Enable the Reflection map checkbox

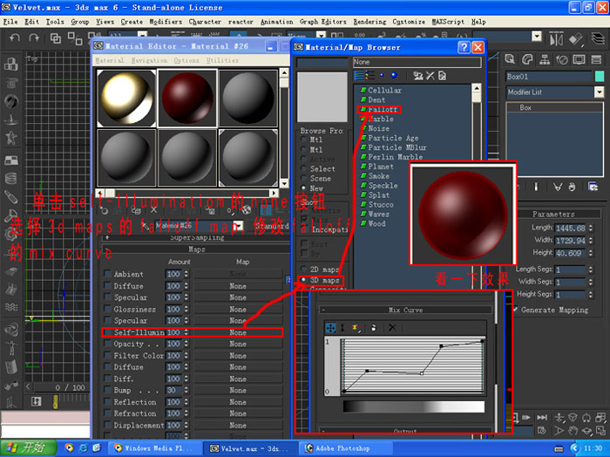tap(107, 401)
